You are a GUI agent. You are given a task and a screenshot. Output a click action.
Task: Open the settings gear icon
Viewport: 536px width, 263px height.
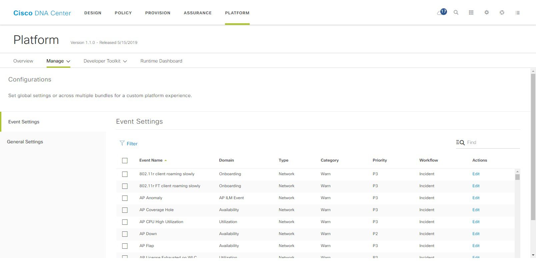click(x=487, y=13)
